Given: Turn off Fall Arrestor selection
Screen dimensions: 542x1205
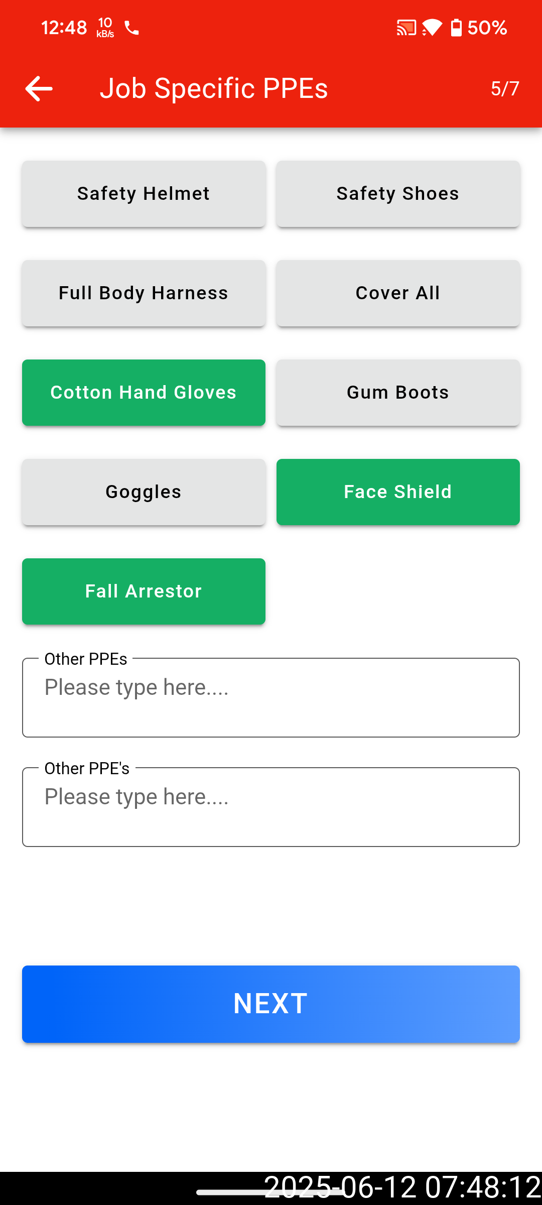Looking at the screenshot, I should pos(144,591).
